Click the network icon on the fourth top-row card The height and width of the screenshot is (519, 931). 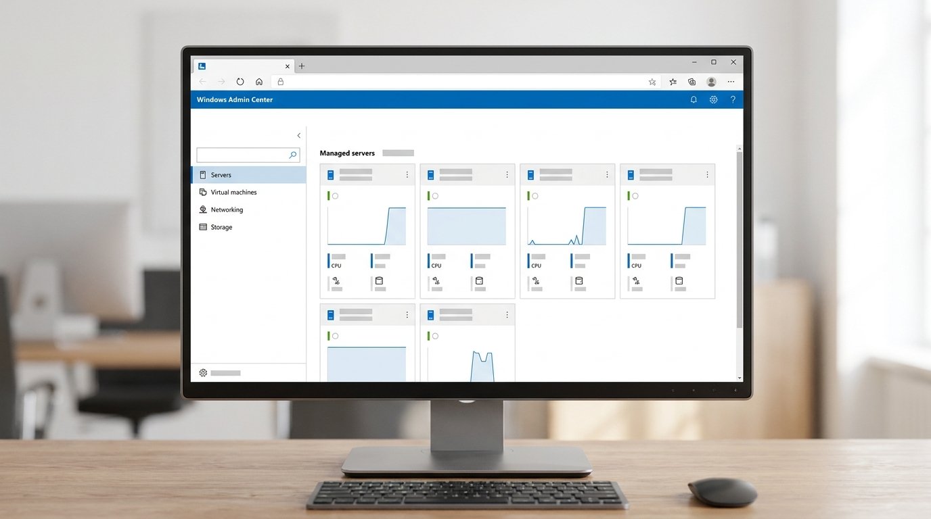click(x=637, y=281)
